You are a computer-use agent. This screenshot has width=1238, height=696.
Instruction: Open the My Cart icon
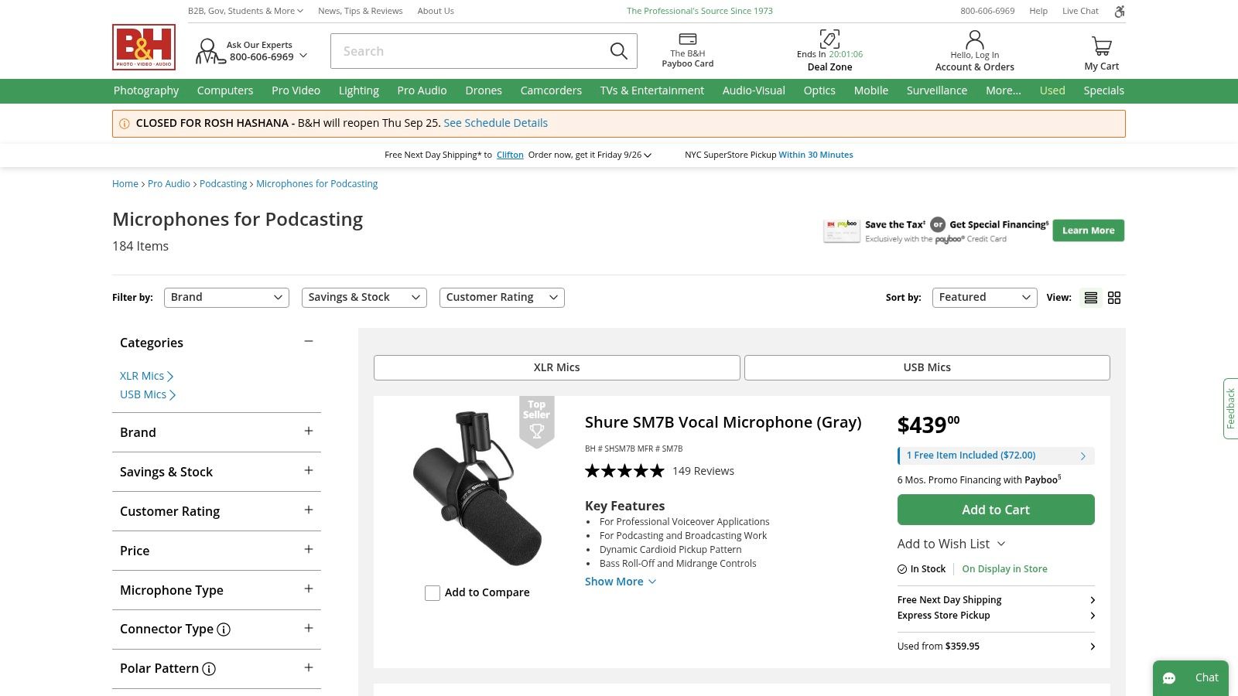pyautogui.click(x=1101, y=46)
